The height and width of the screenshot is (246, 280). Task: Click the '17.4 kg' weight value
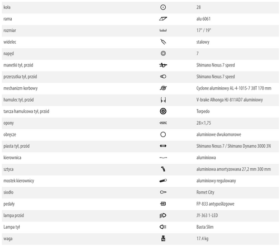(x=202, y=239)
